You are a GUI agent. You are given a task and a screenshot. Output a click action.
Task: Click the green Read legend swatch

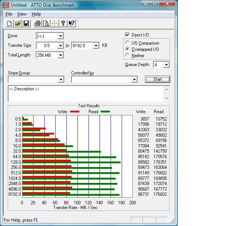coord(105,111)
